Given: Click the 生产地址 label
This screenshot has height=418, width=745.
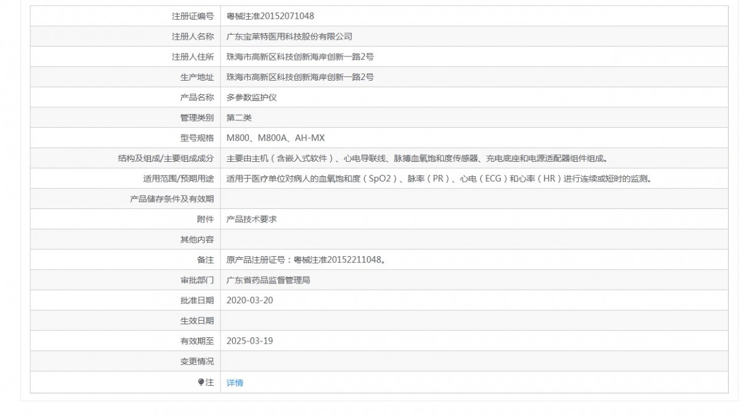Looking at the screenshot, I should tap(197, 77).
